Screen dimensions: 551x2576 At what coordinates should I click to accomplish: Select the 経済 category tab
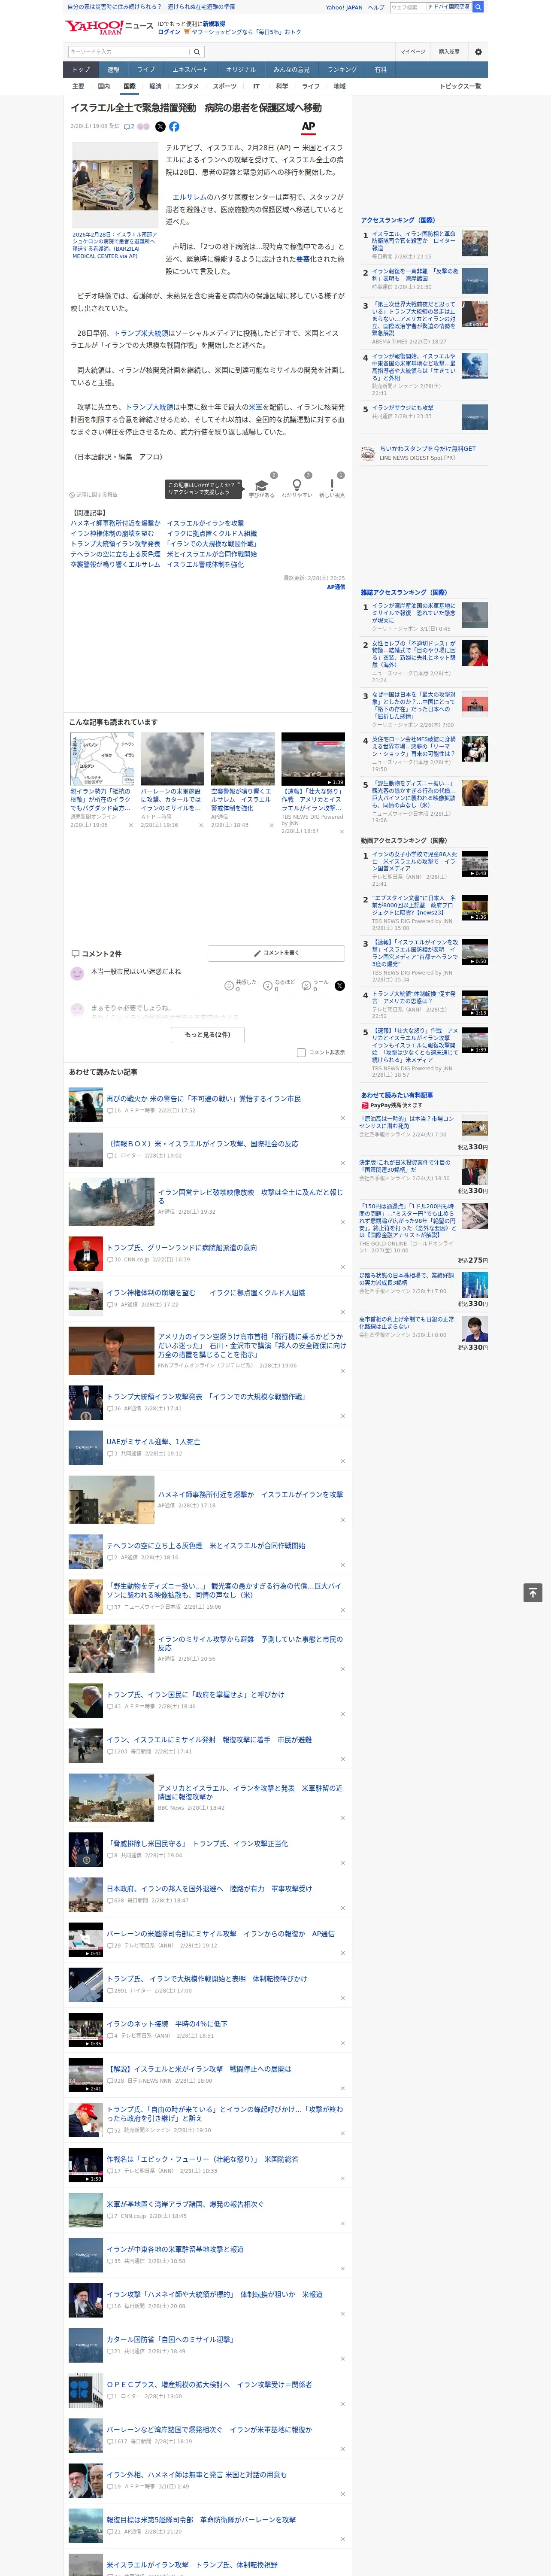(155, 87)
